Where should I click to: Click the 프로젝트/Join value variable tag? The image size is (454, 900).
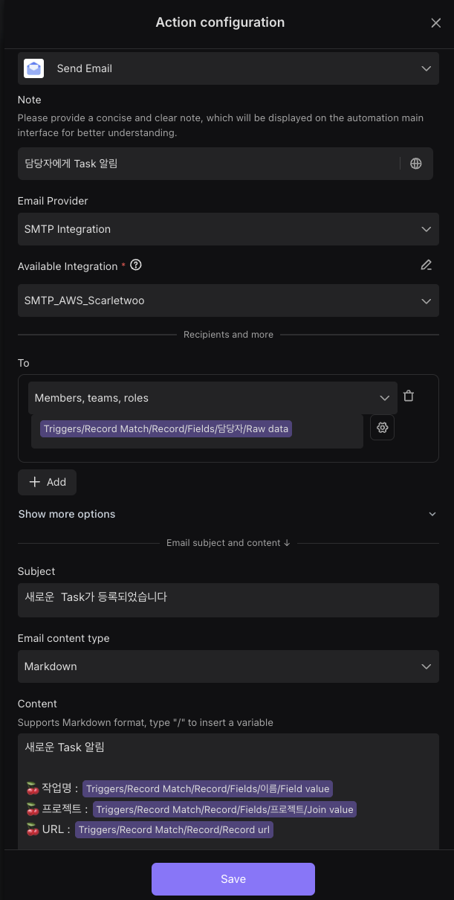tap(224, 809)
